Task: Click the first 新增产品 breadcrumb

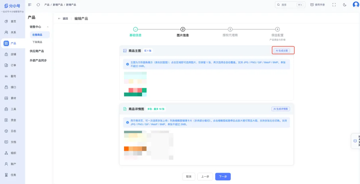Action: [58, 5]
